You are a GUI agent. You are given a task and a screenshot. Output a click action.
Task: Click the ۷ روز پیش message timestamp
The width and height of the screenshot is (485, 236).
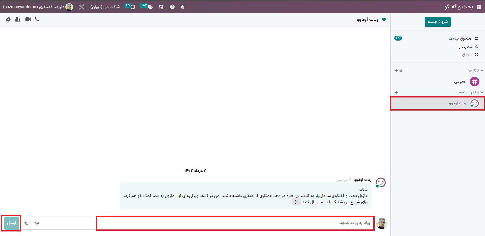(343, 180)
